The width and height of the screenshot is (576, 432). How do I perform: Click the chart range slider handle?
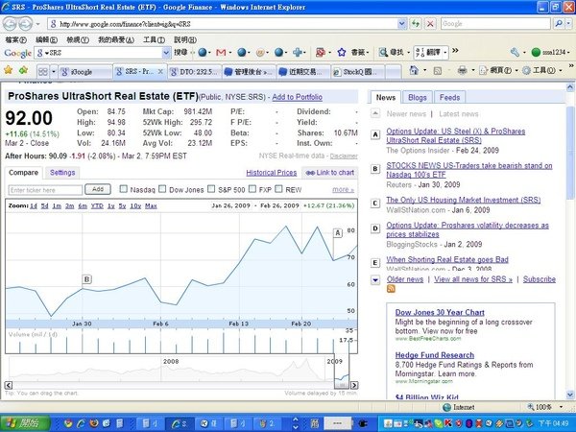pyautogui.click(x=342, y=385)
